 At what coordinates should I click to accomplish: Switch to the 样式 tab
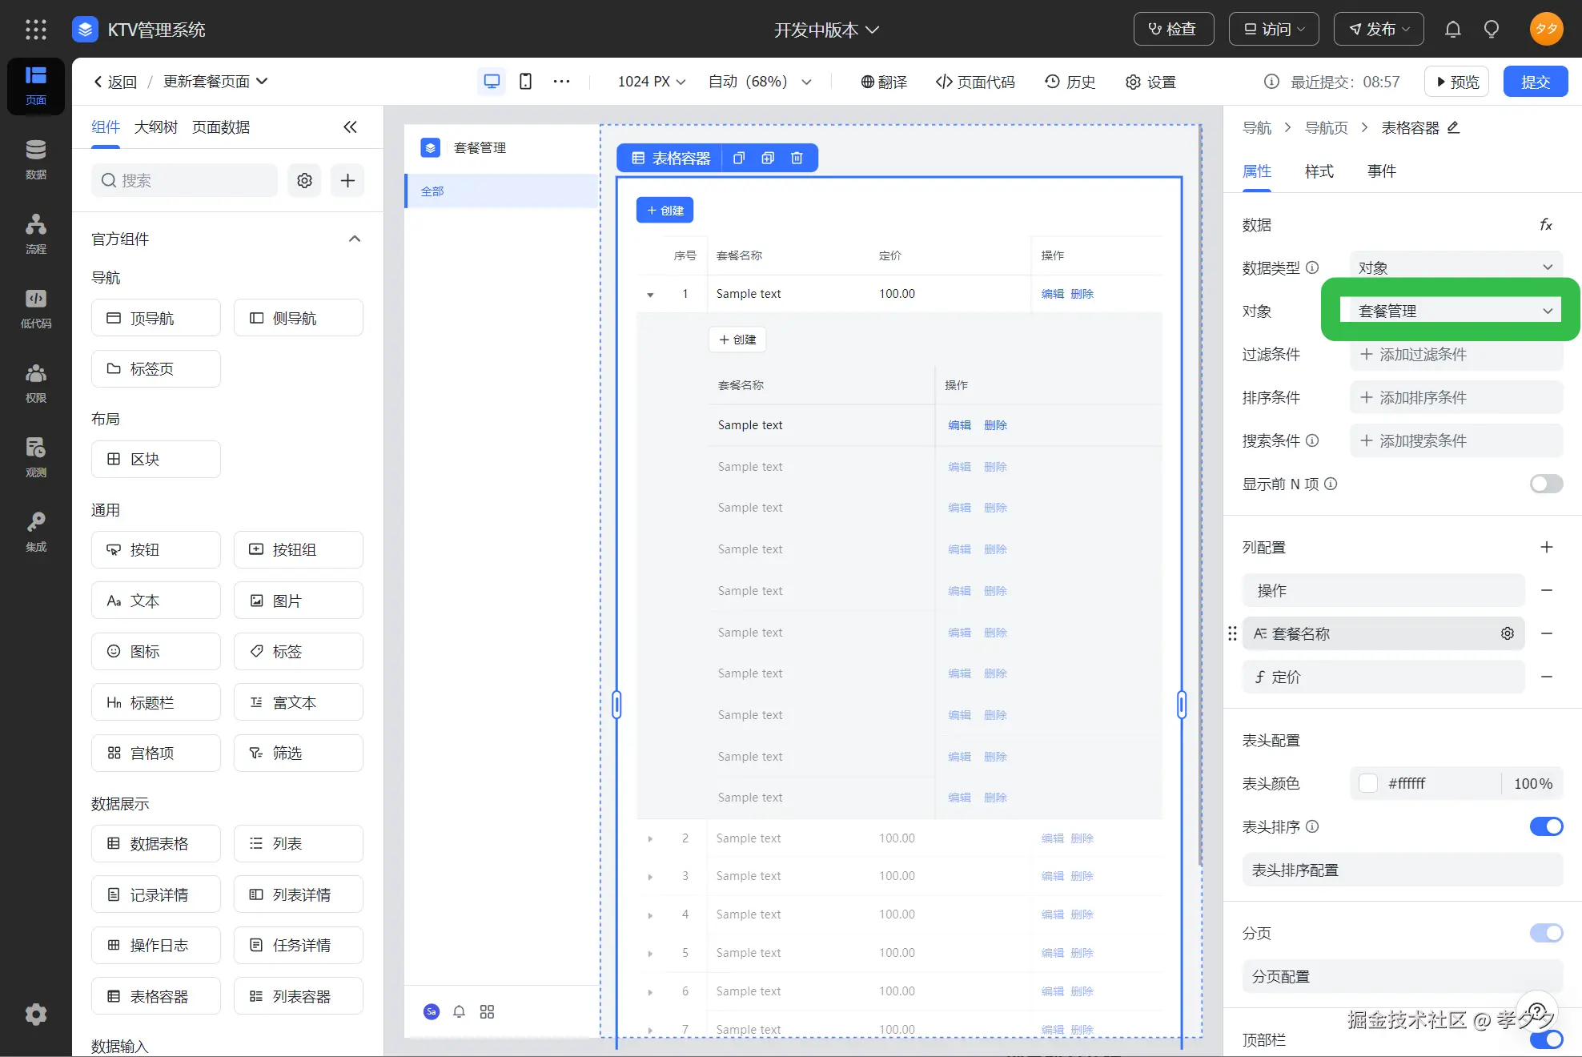click(1319, 171)
